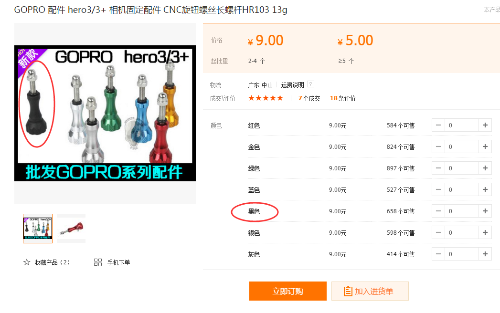The height and width of the screenshot is (313, 500).
Task: Open the 7个成交 transactions link
Action: (x=309, y=98)
